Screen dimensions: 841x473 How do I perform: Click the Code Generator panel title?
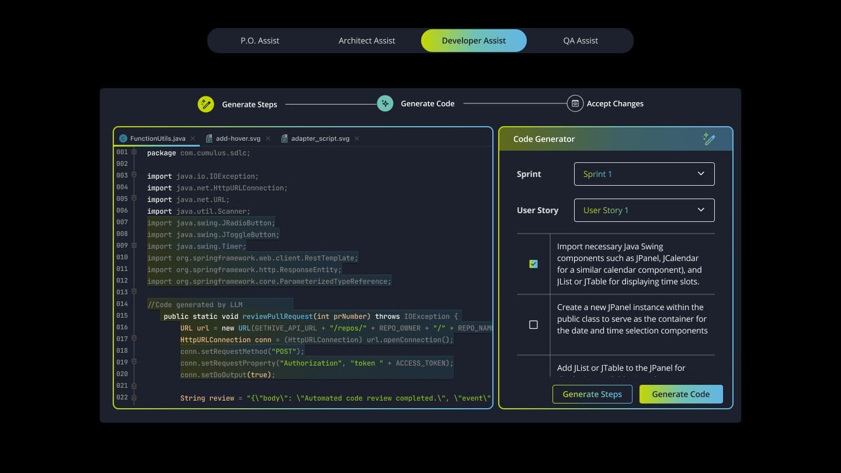(544, 139)
